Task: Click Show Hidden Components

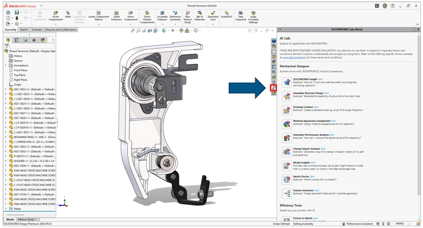Action: (x=147, y=17)
